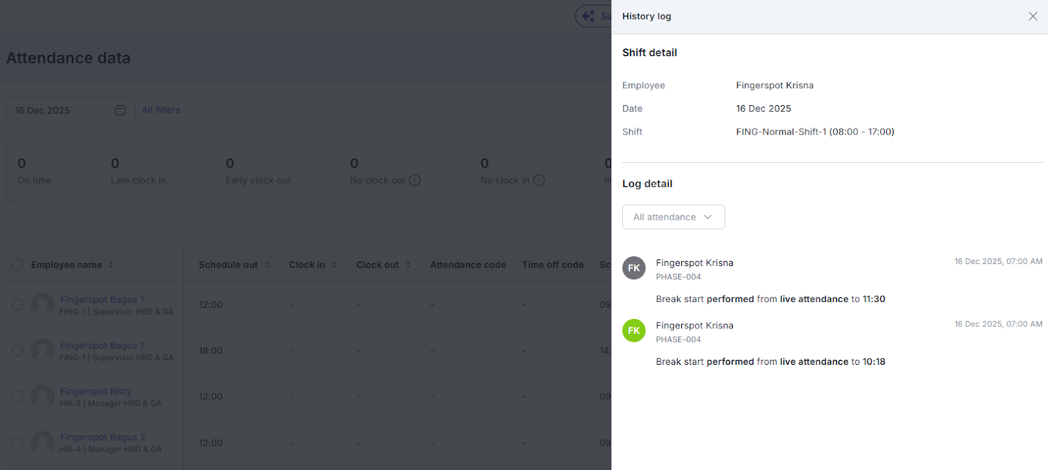Sort by Clock out column arrows
Screen dimensions: 1048x470
[408, 265]
